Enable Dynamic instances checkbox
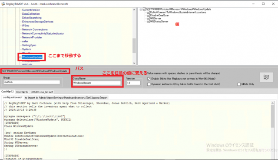Image resolution: width=278 pixels, height=160 pixels. (x=149, y=84)
